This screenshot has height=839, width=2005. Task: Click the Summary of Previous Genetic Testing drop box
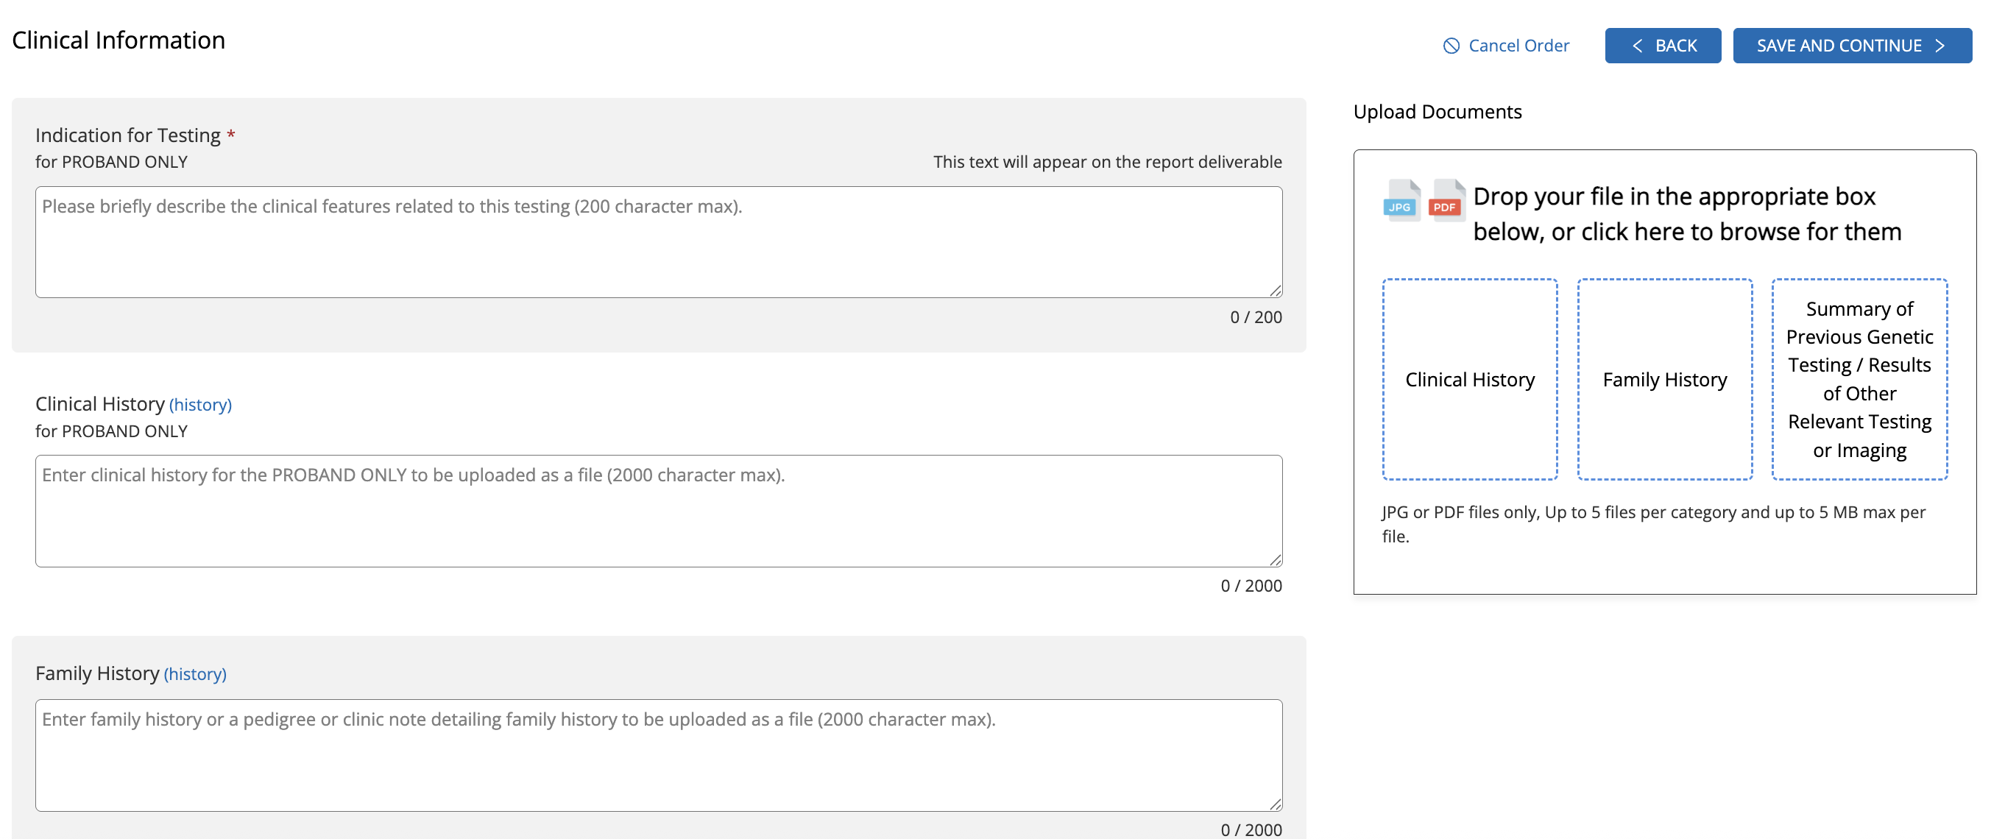pos(1859,380)
